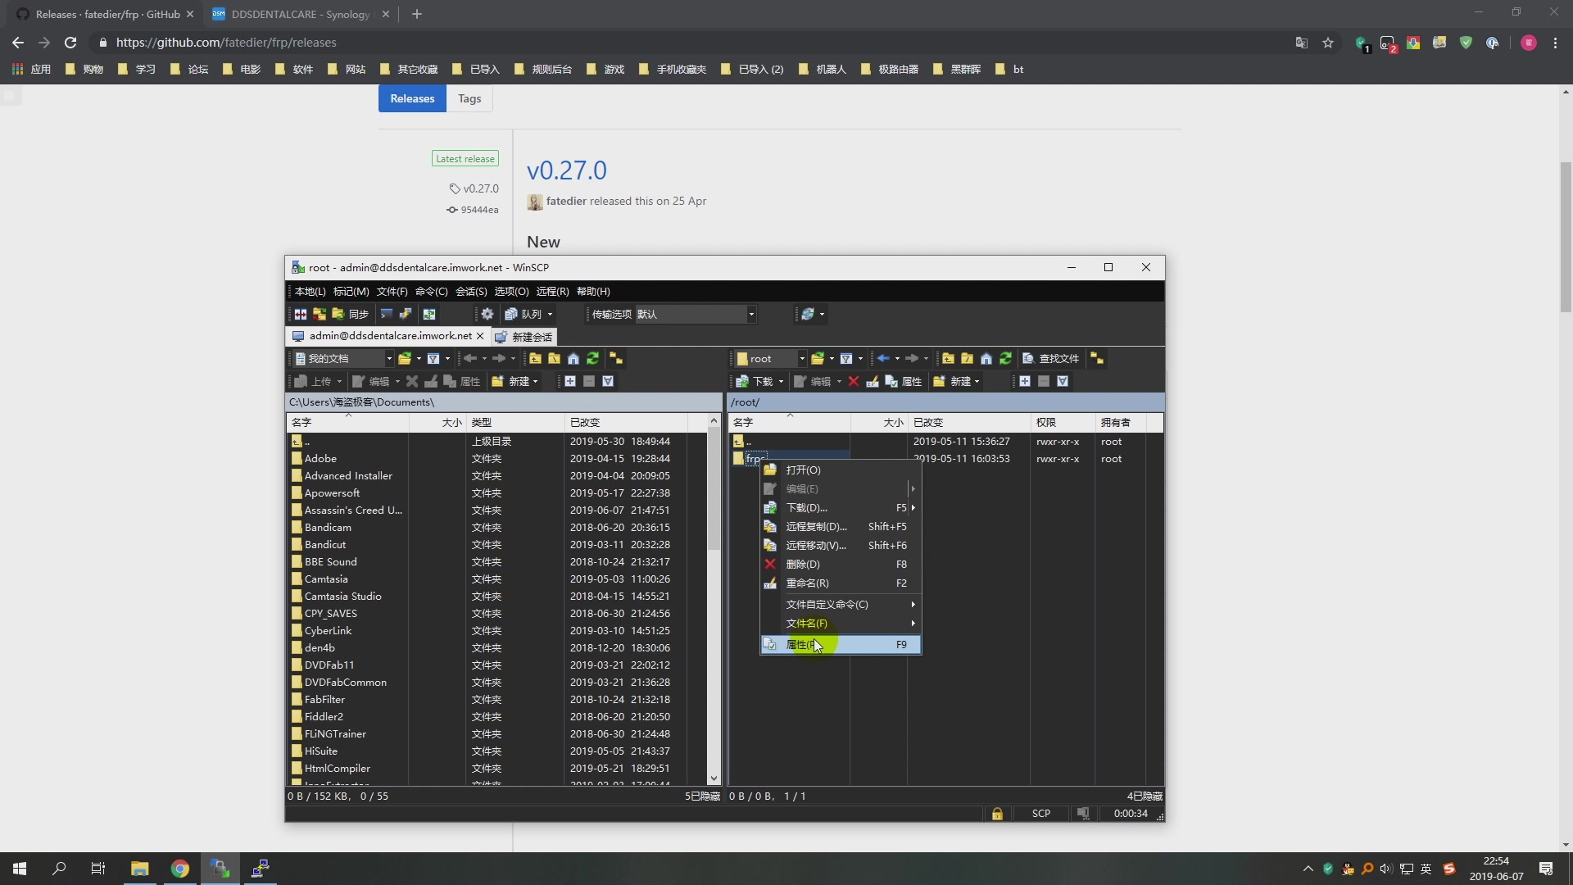Choose 属性 F9 in the context menu
The image size is (1573, 885).
coord(841,644)
